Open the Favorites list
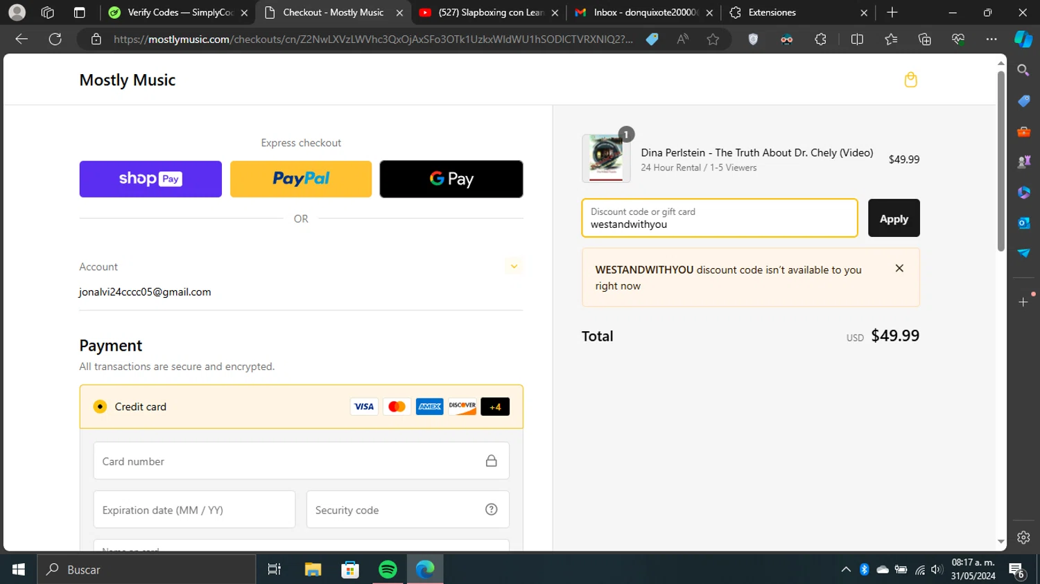This screenshot has width=1040, height=584. pyautogui.click(x=891, y=39)
